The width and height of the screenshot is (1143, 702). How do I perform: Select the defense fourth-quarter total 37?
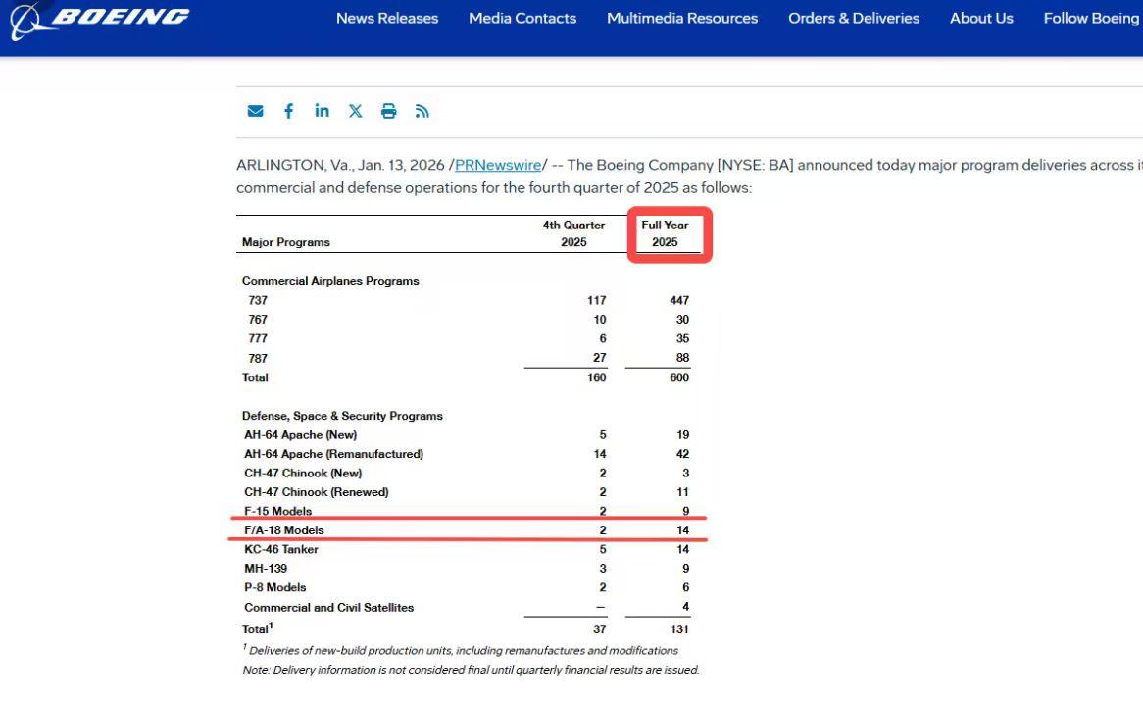tap(599, 629)
